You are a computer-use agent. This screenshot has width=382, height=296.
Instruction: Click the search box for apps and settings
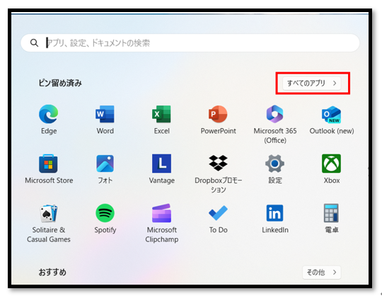coord(190,43)
